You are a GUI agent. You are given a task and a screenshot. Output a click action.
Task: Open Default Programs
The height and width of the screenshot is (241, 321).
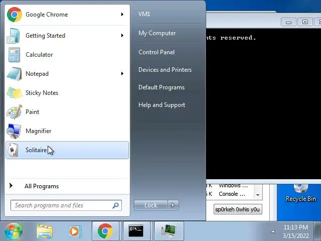pyautogui.click(x=162, y=87)
